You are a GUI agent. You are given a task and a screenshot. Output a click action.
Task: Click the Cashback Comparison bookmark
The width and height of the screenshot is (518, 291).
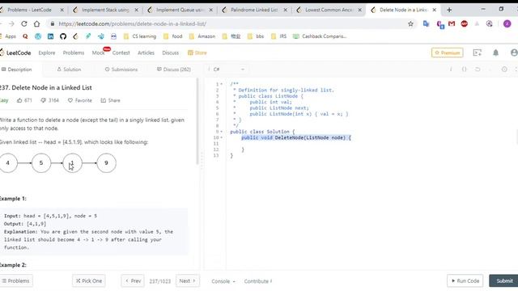[321, 36]
